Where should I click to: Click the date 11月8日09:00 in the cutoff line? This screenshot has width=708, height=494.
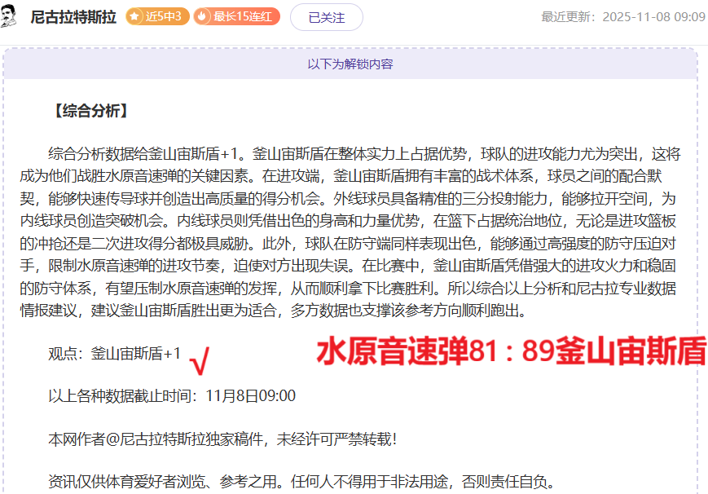[251, 396]
